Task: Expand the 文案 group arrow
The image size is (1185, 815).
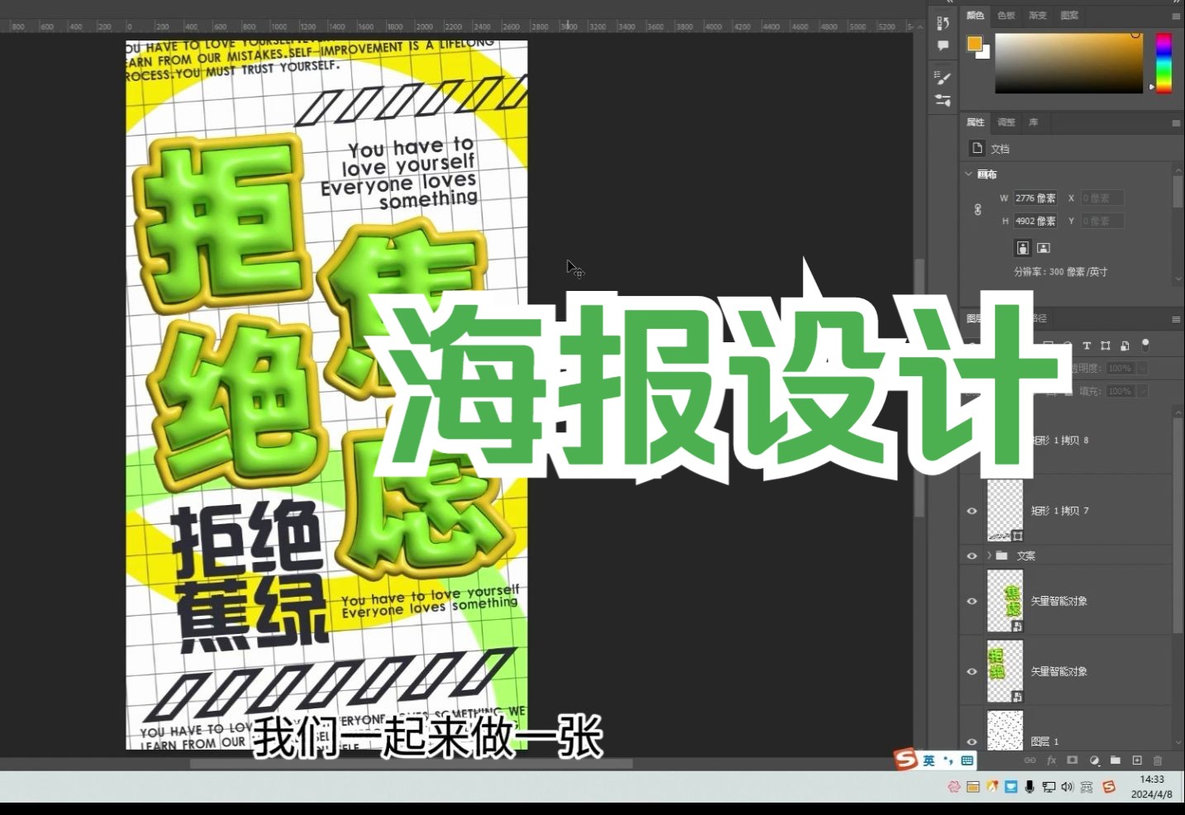Action: point(989,556)
